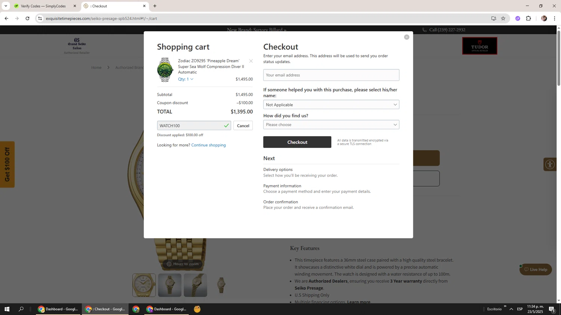Open the accessibility widget icon
Screen dimensions: 561x315
pos(550,164)
